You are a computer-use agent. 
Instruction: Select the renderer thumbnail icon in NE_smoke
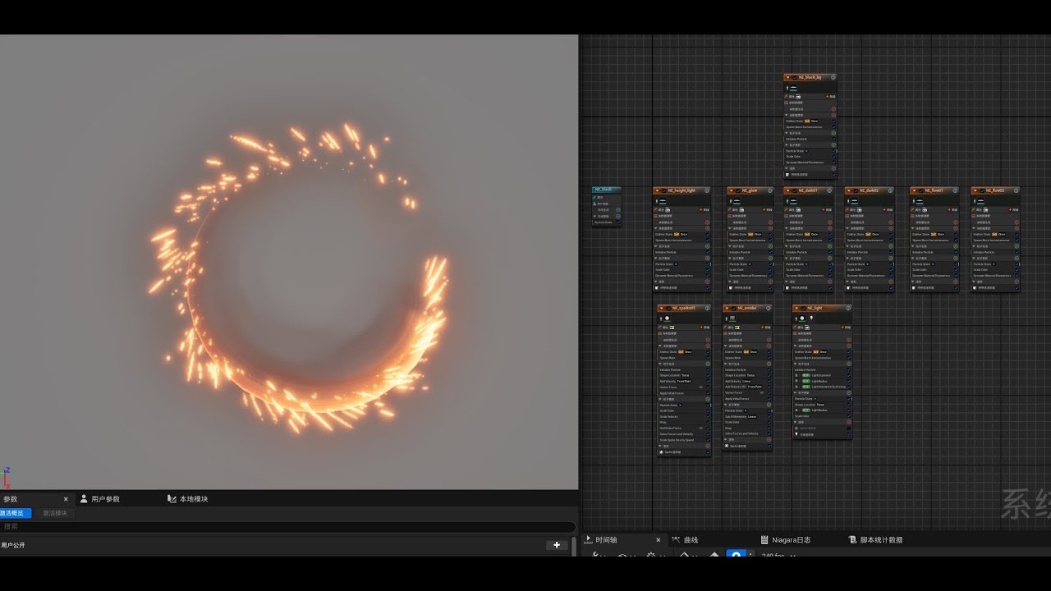732,318
